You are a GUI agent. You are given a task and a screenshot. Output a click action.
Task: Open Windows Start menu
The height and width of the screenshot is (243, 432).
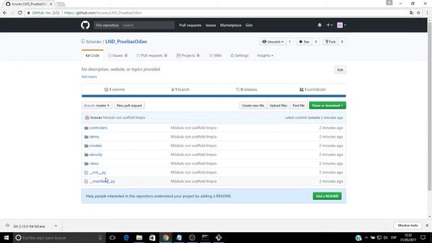coord(6,238)
